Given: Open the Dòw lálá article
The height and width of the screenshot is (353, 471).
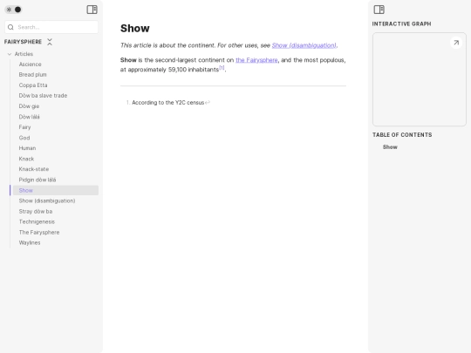Looking at the screenshot, I should click(29, 117).
